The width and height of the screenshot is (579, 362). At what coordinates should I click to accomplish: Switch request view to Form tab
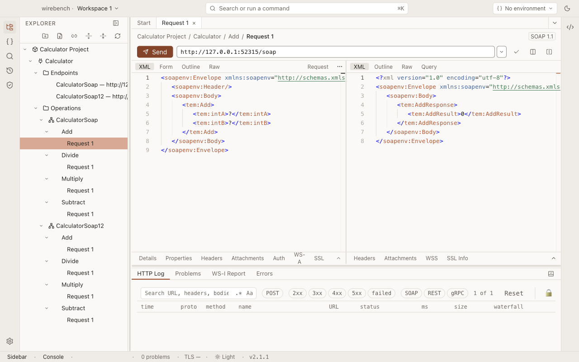click(x=166, y=67)
